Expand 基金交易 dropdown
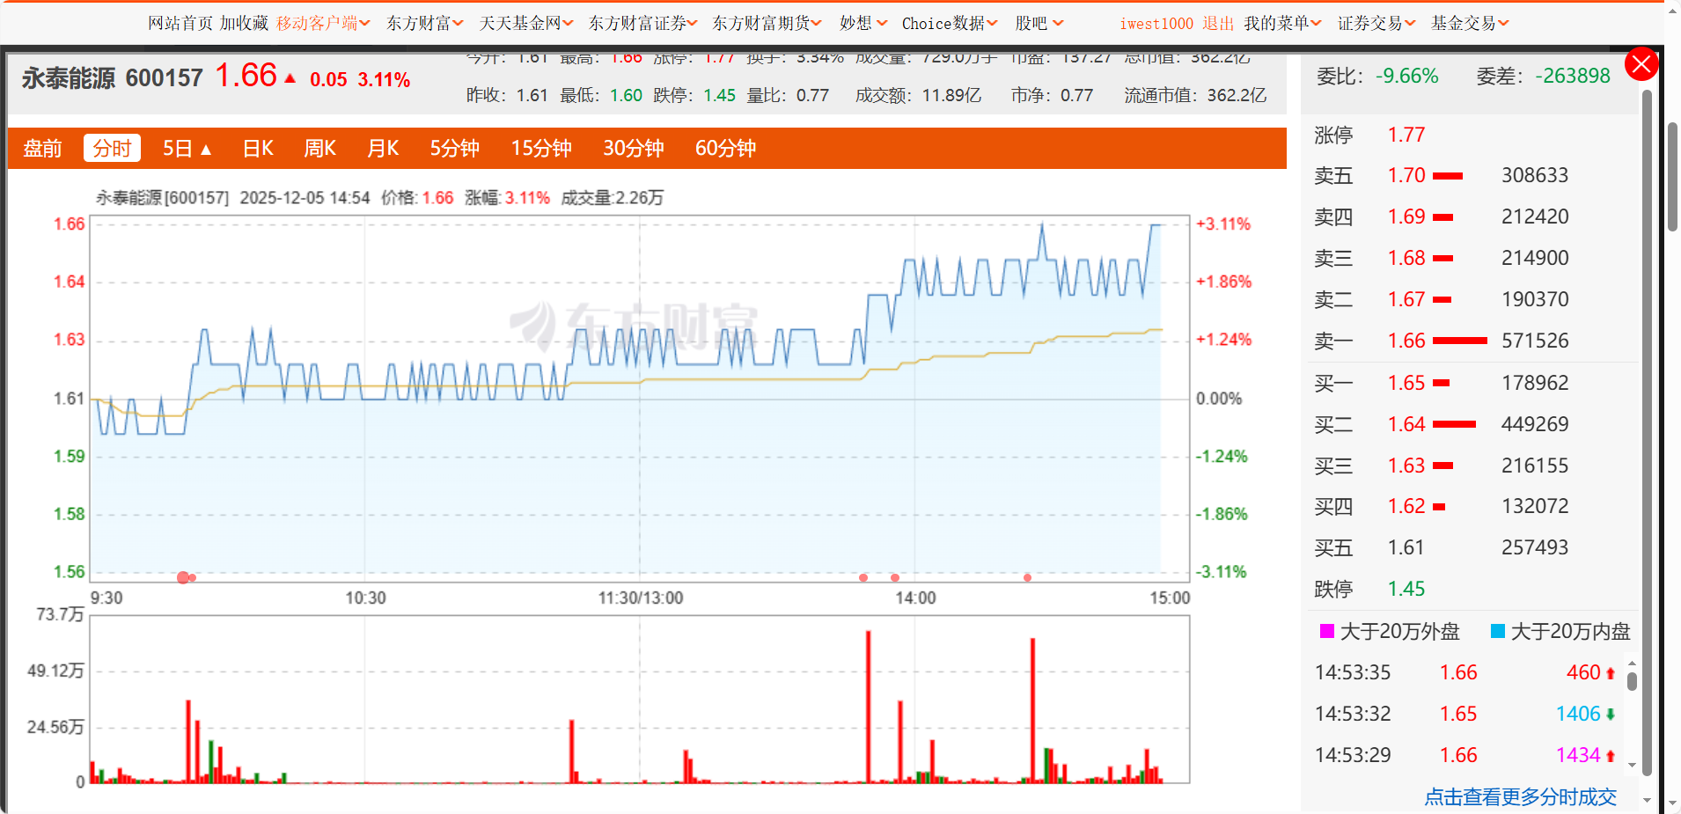 [1470, 23]
